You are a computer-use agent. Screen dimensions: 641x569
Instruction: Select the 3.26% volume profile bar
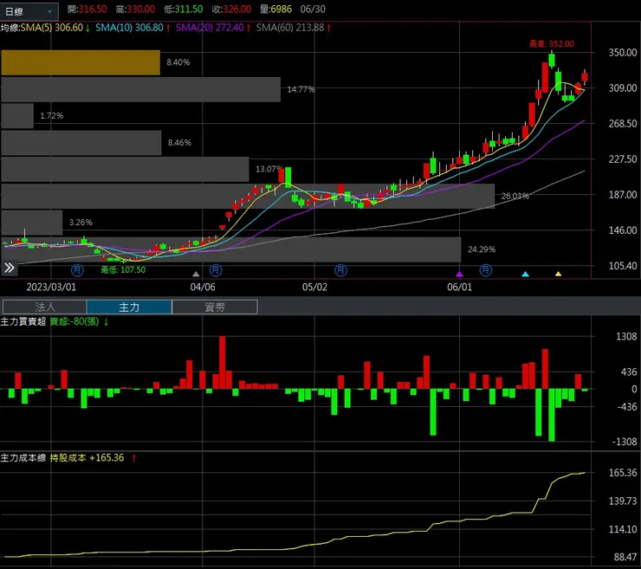click(32, 223)
